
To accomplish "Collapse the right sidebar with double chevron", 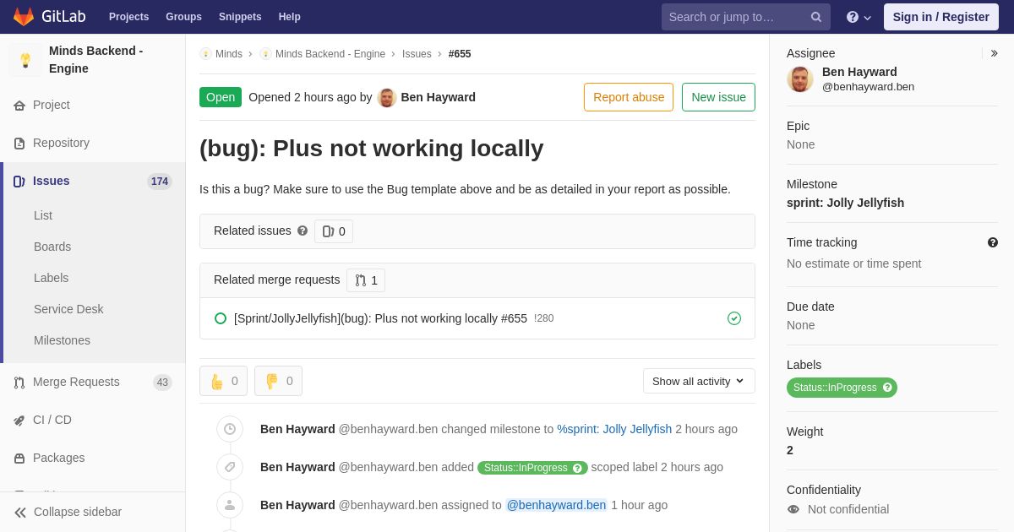I will click(994, 53).
